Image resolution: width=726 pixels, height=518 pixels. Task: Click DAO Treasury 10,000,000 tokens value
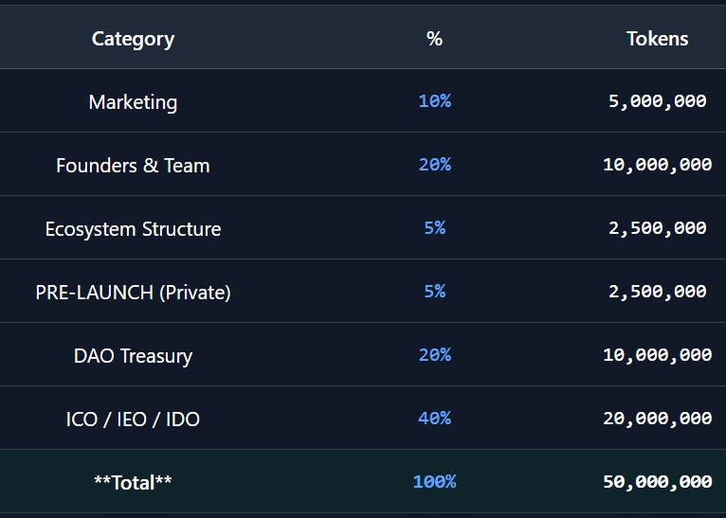tap(657, 354)
